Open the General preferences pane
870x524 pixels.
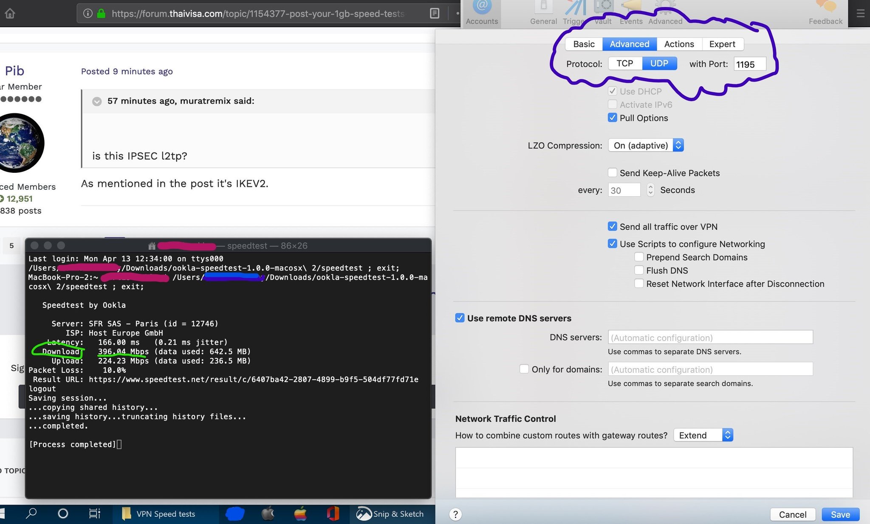543,14
